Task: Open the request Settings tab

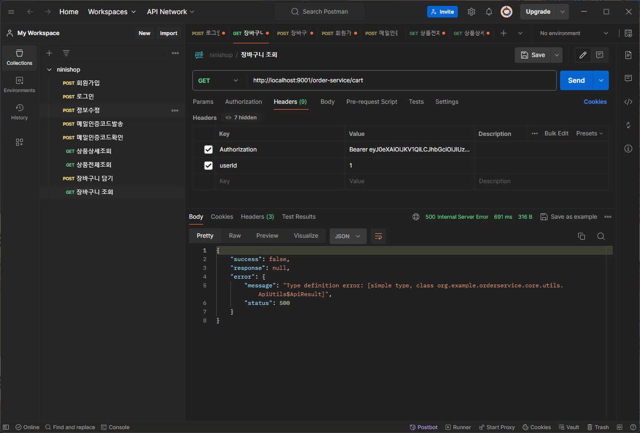Action: pyautogui.click(x=447, y=102)
